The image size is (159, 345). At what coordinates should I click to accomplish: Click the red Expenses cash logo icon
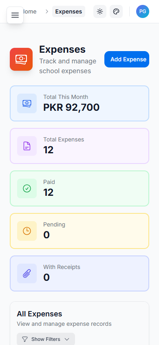click(x=21, y=59)
